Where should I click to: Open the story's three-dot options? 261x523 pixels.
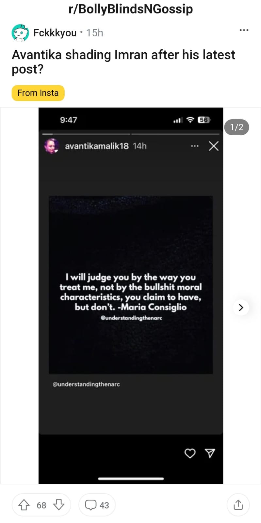pos(195,146)
